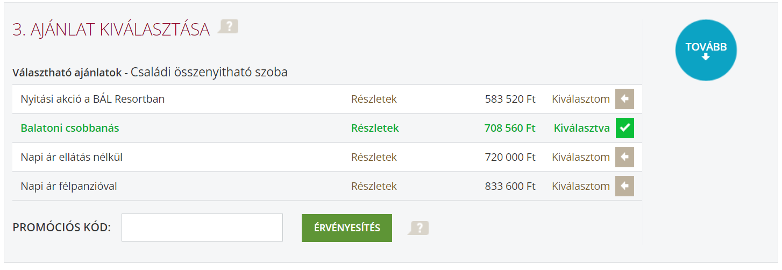The height and width of the screenshot is (270, 782).
Task: Click Kiválasztom text for Nyitási akció offer
Action: [581, 99]
